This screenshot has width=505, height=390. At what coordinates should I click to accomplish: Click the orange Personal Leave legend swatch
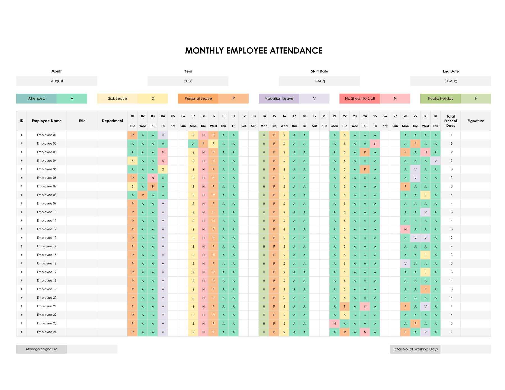[198, 98]
